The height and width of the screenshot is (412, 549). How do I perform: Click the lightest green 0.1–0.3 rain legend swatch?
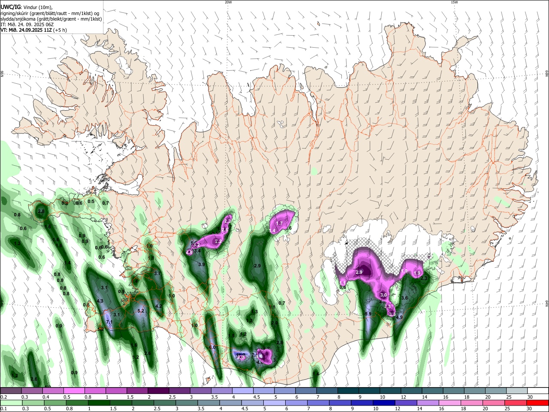pos(11,403)
